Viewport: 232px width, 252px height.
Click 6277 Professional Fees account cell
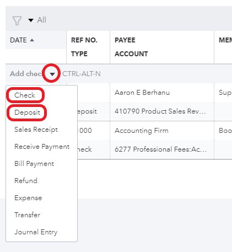click(x=160, y=149)
